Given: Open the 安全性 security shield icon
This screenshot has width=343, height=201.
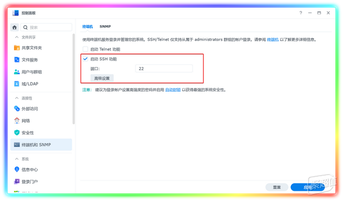Looking at the screenshot, I should click(17, 132).
